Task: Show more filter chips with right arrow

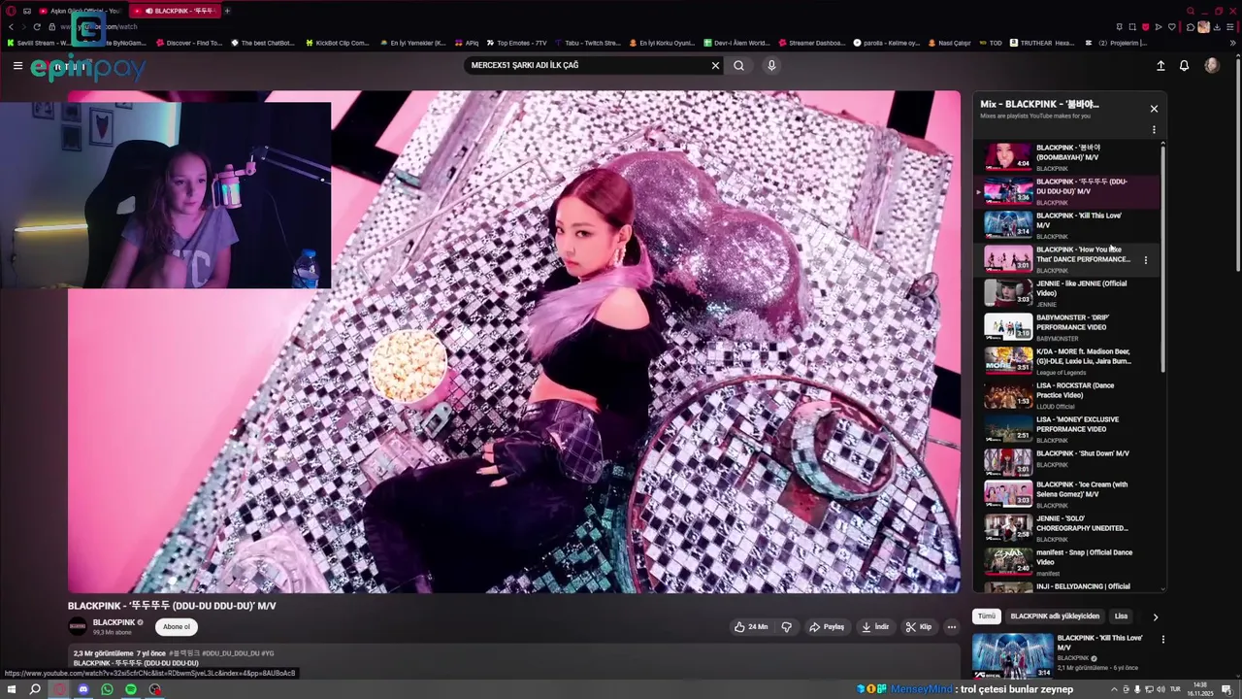Action: (x=1155, y=616)
